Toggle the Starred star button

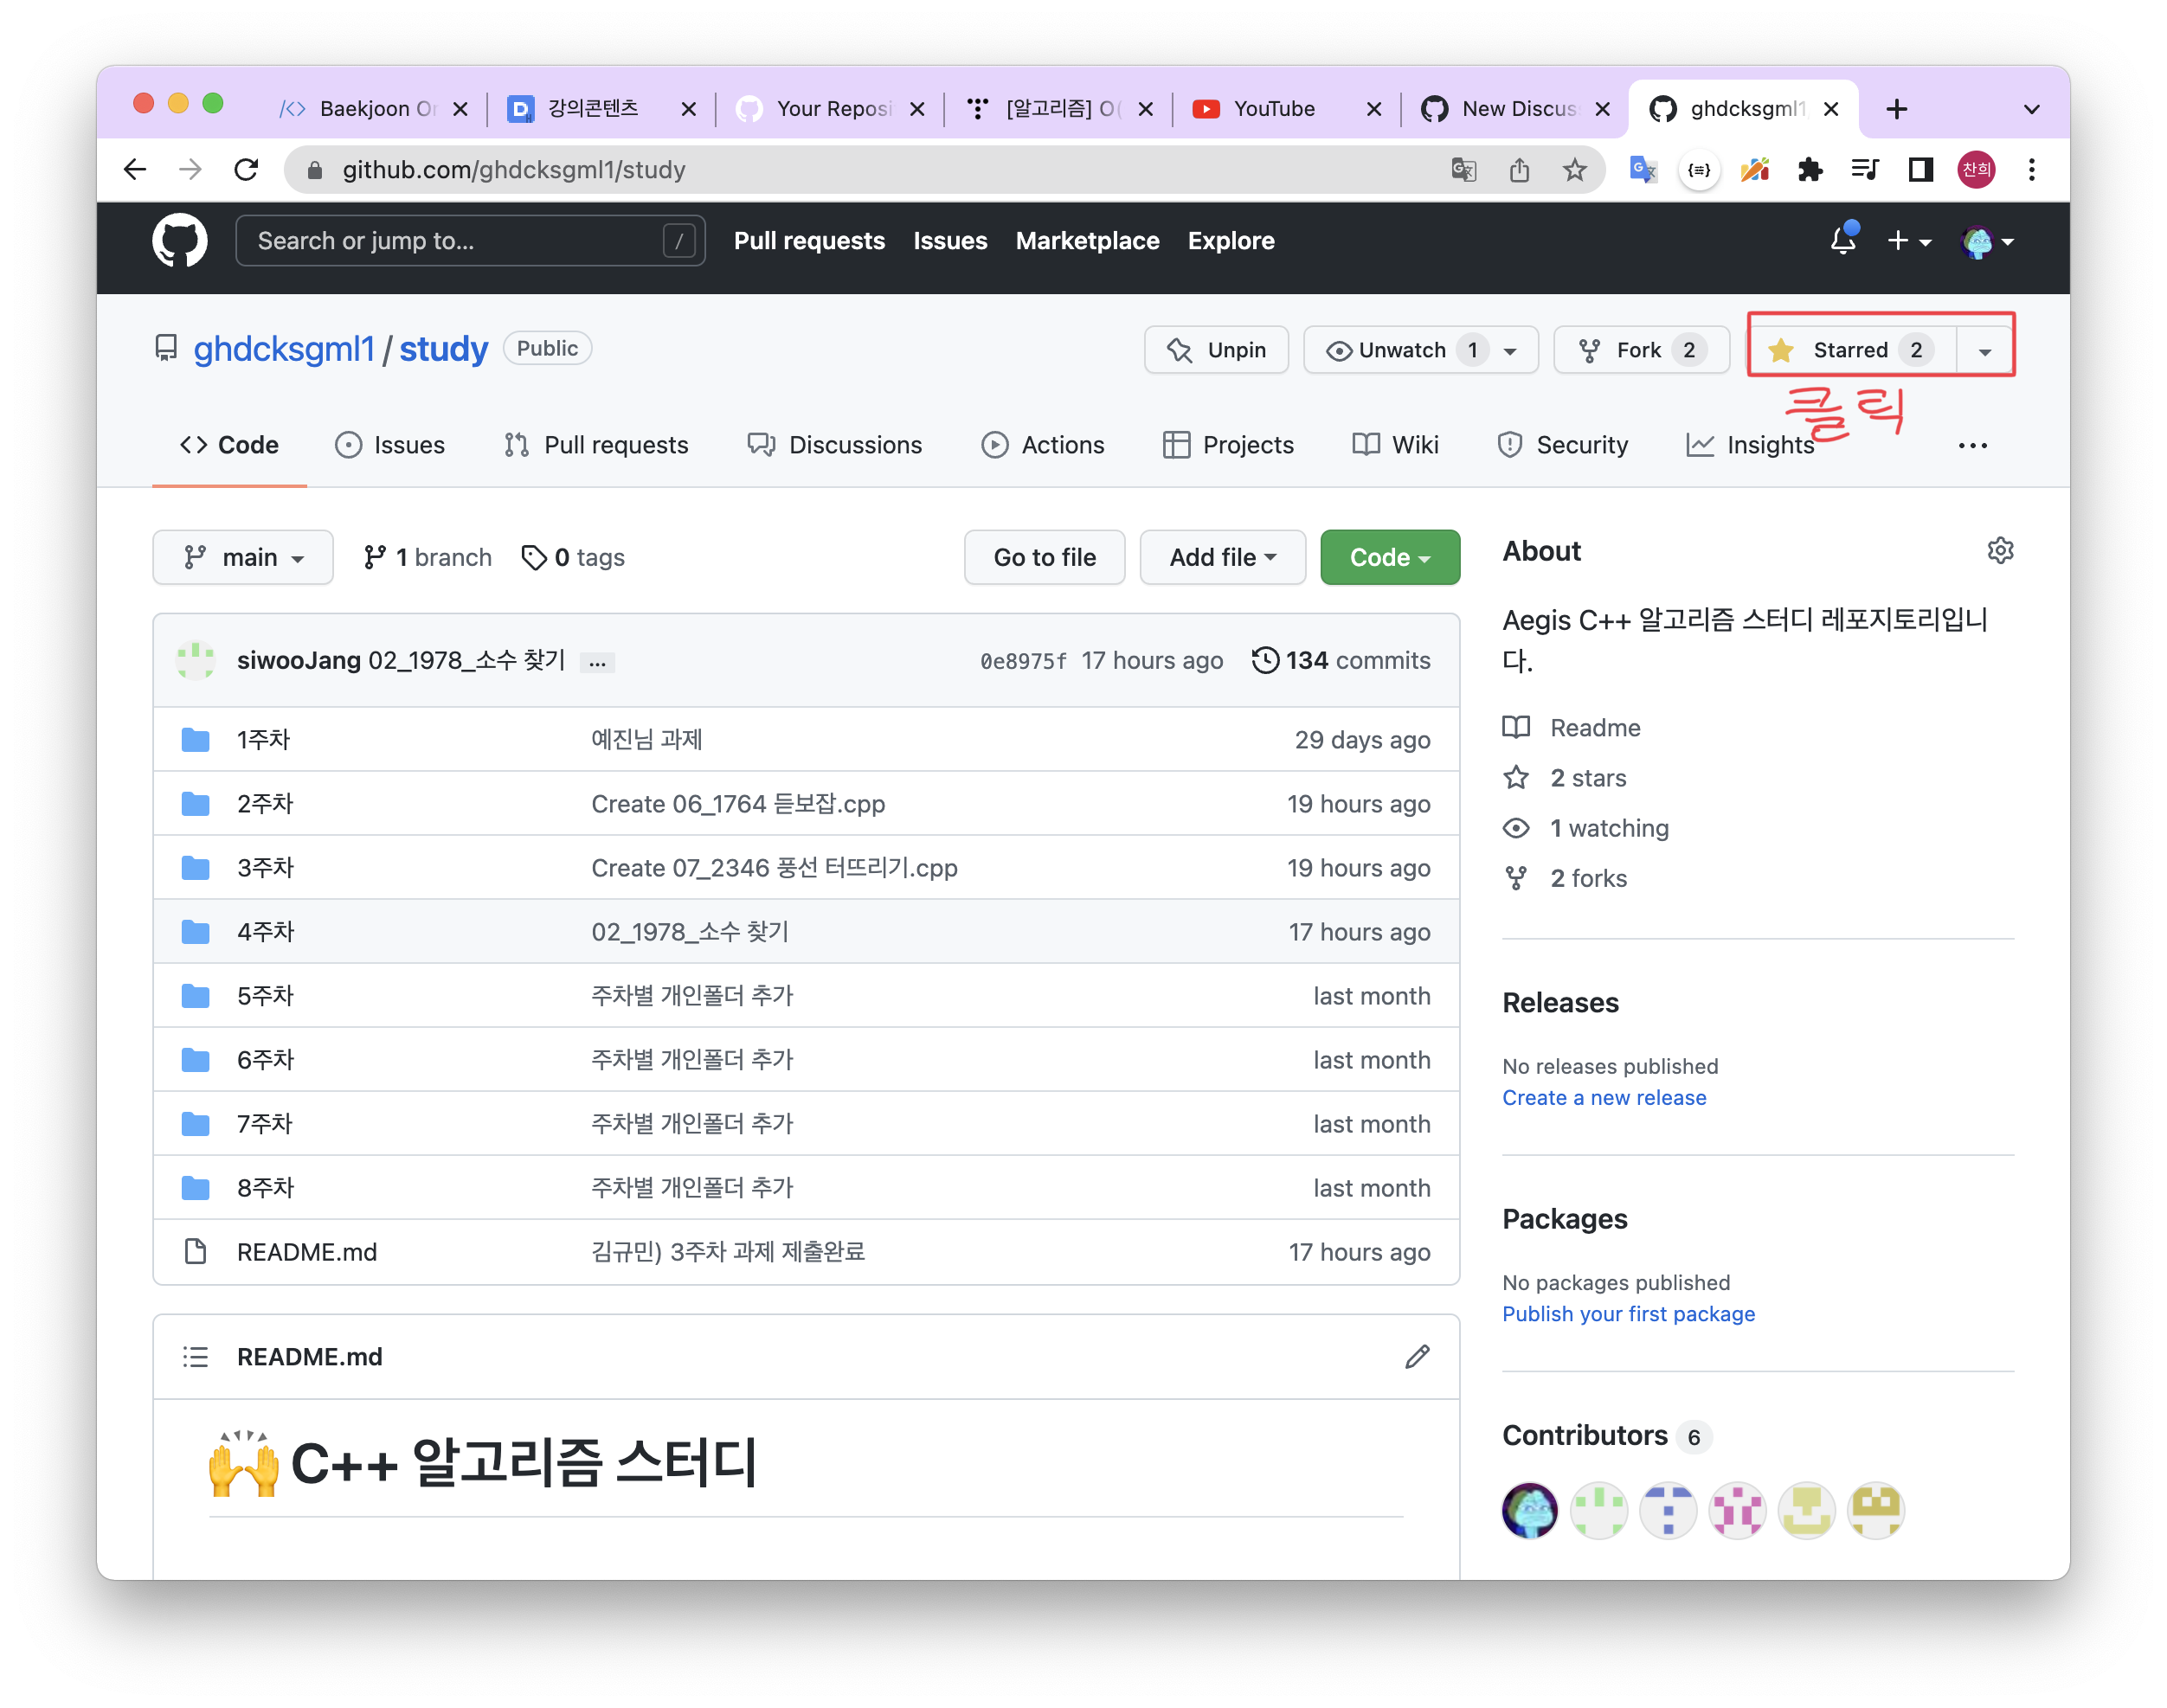(x=1852, y=350)
